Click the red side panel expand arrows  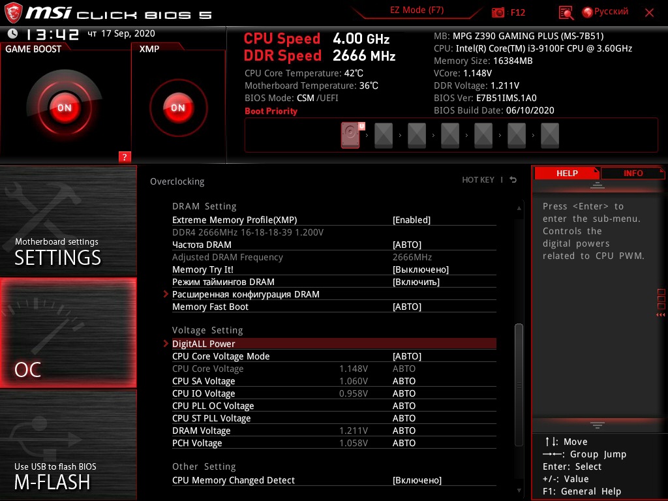tap(661, 315)
